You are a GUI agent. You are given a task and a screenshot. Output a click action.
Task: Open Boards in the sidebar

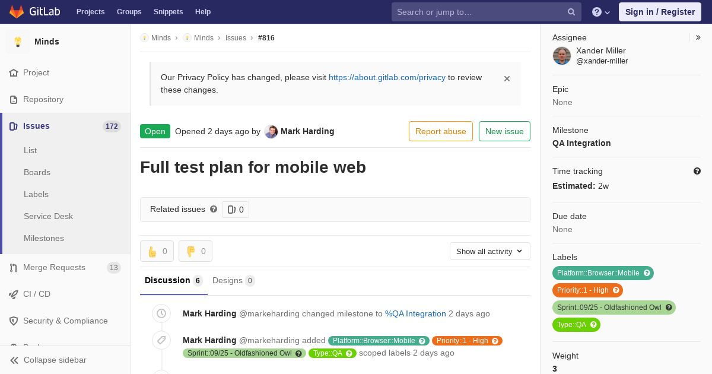(x=37, y=173)
